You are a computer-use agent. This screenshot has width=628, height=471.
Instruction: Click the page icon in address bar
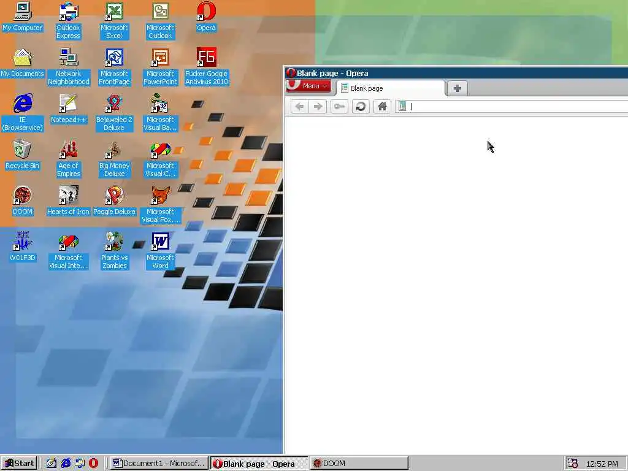[402, 107]
